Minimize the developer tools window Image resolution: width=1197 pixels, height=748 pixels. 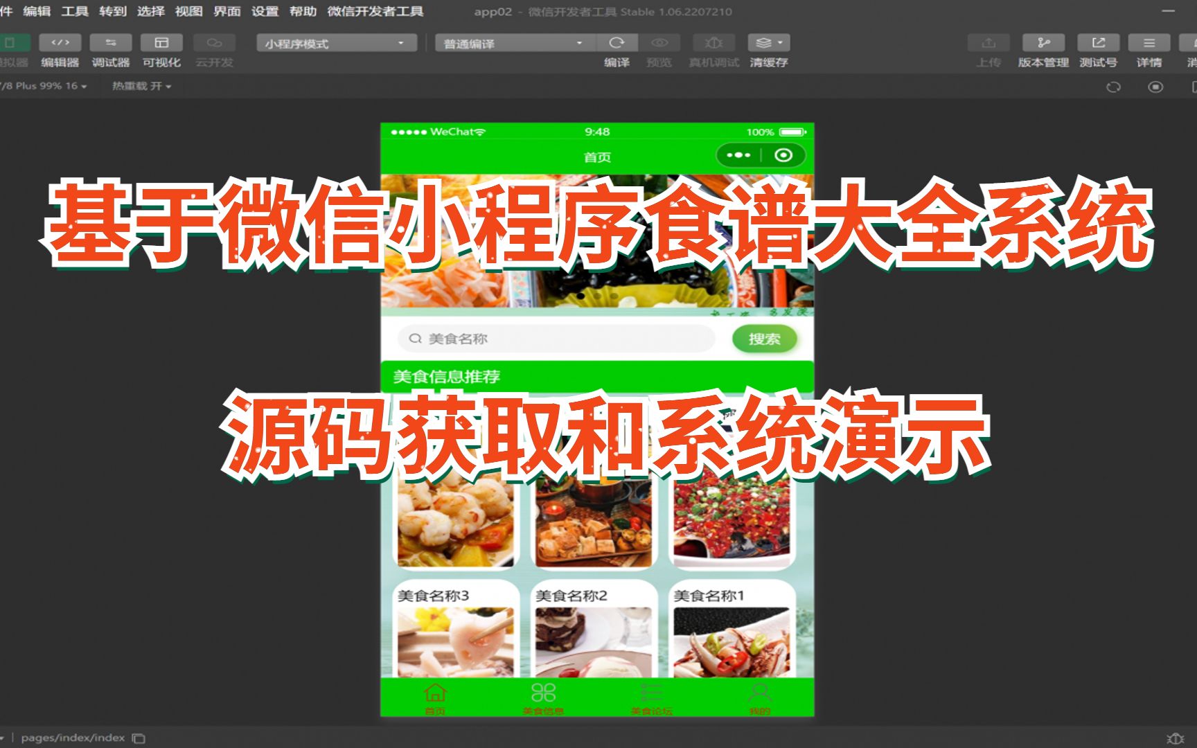pos(1168,11)
